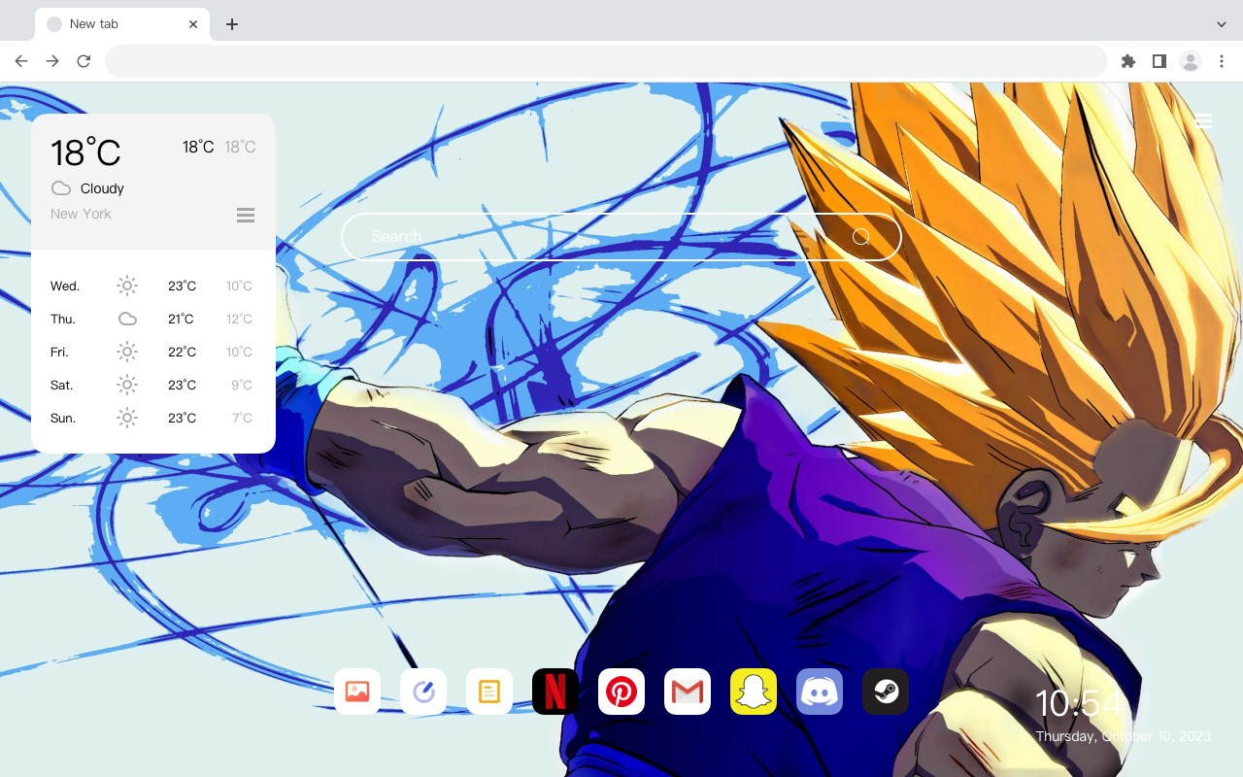Click Thursday's 12°C low temperature
The height and width of the screenshot is (777, 1243).
(x=239, y=319)
